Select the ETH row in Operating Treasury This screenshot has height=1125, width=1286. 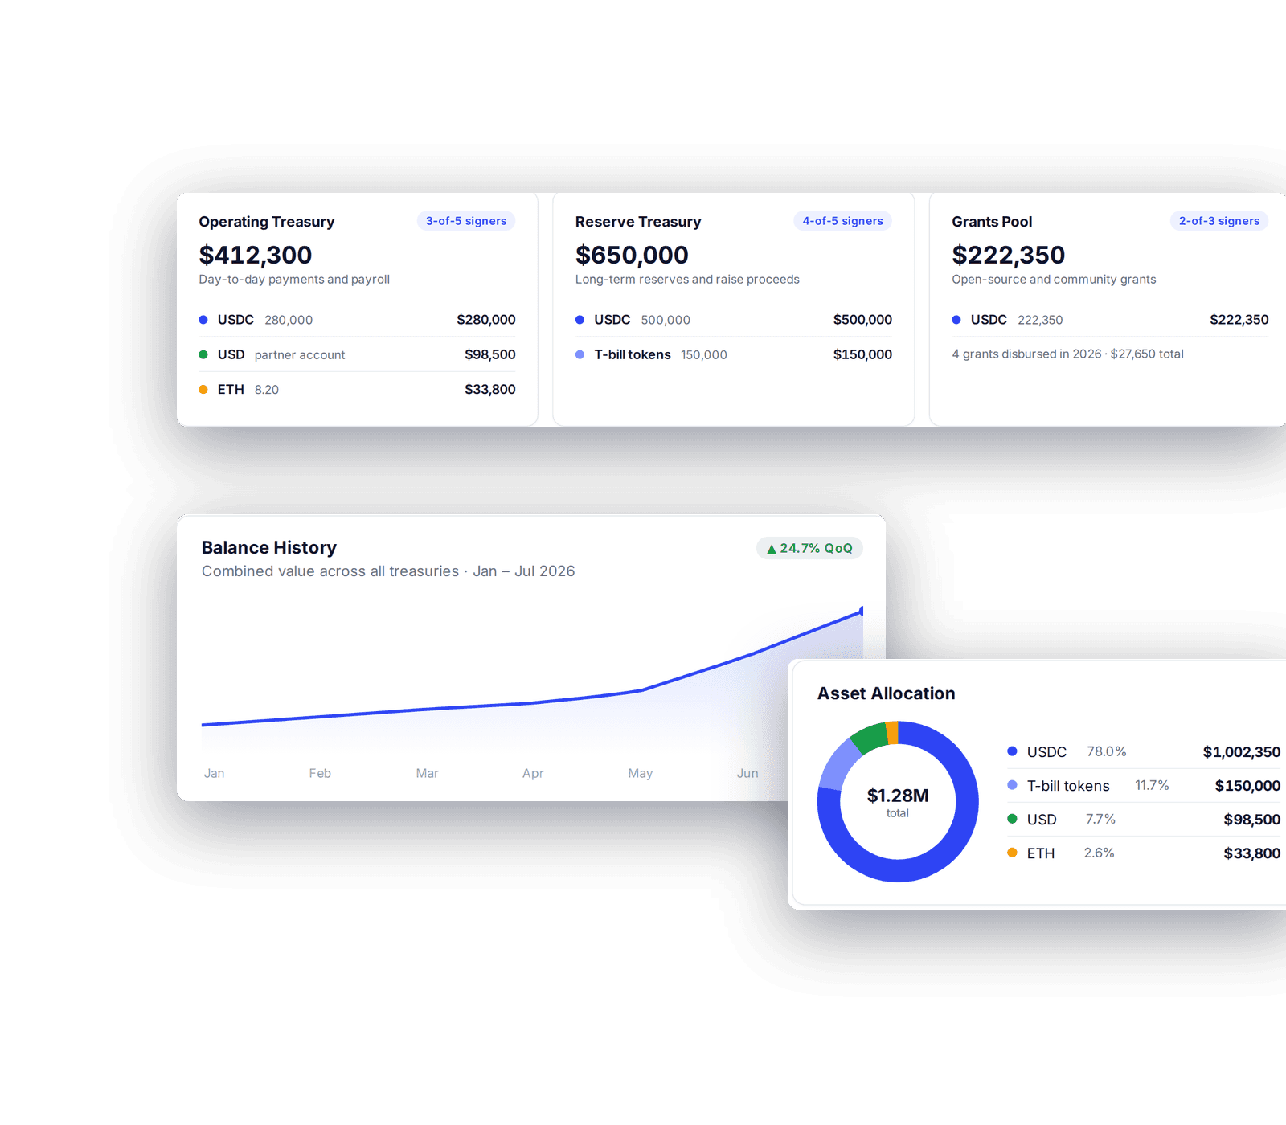[357, 389]
